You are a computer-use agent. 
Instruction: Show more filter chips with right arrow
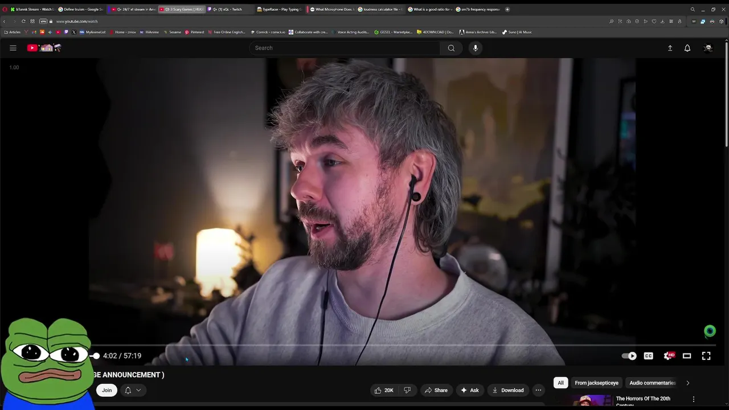pyautogui.click(x=687, y=383)
